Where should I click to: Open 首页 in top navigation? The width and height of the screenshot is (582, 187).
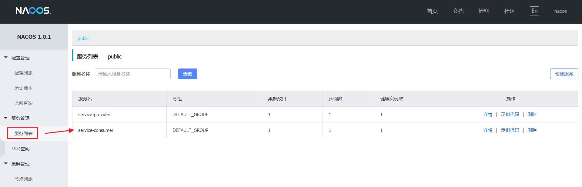coord(432,11)
